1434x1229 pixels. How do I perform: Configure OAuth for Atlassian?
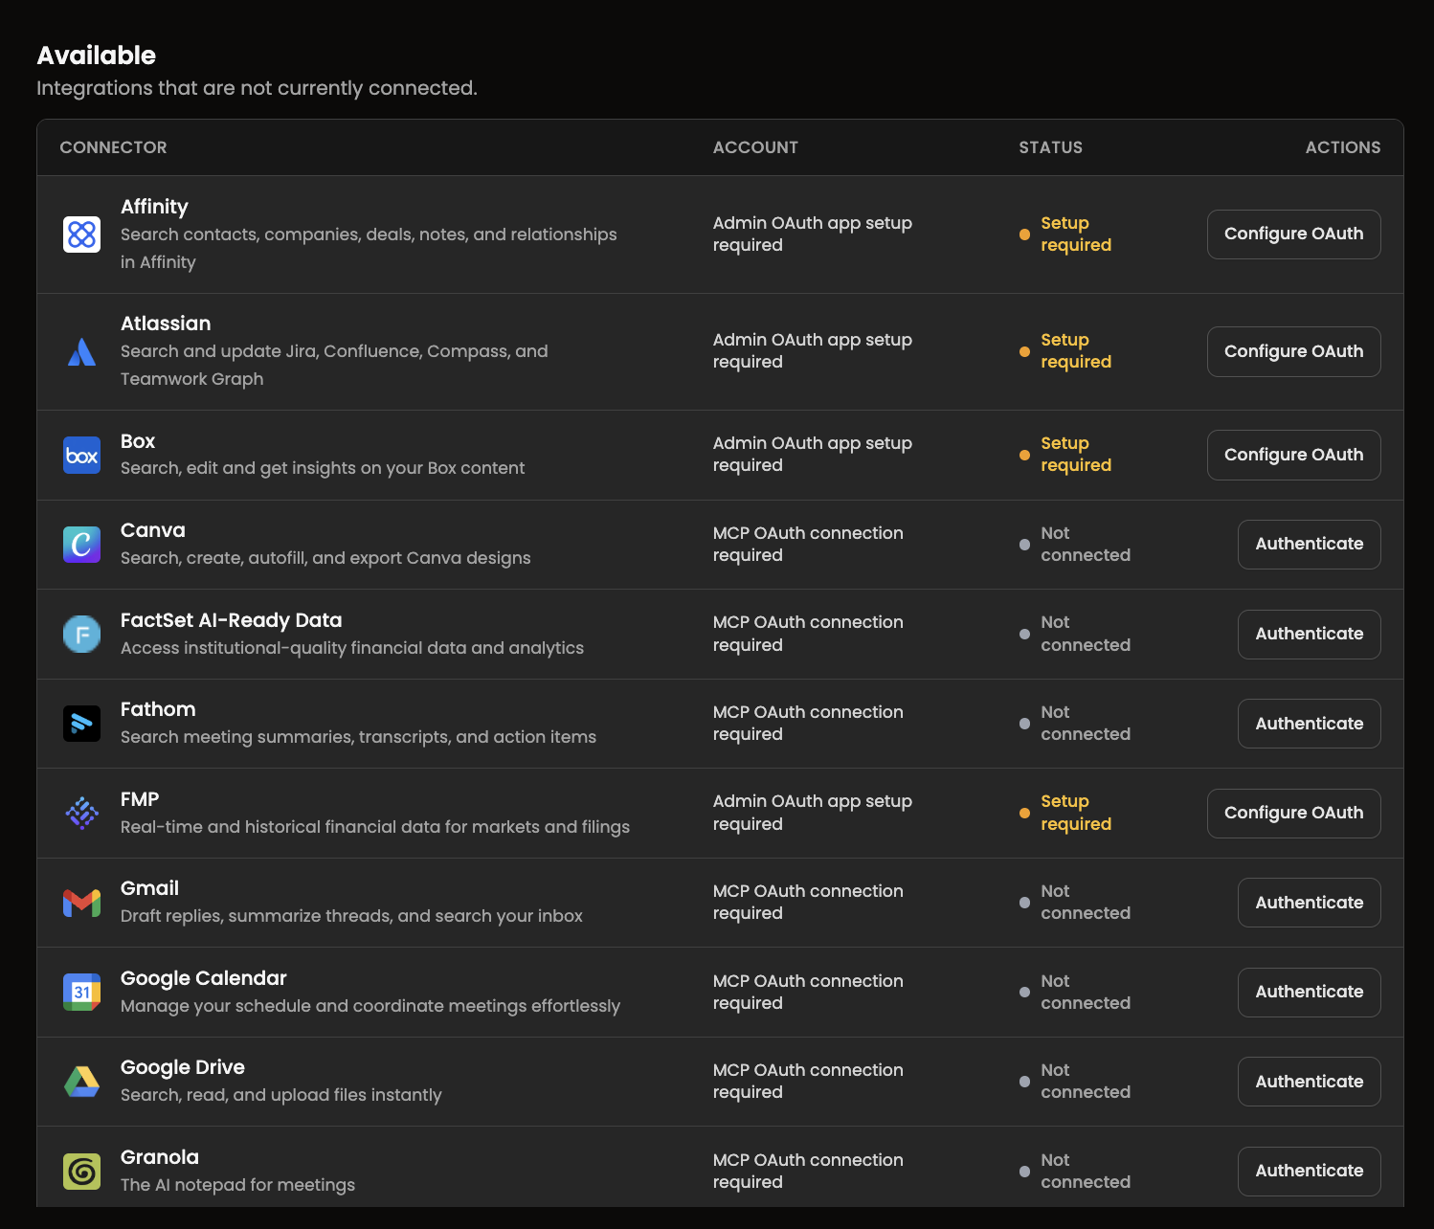[1293, 351]
